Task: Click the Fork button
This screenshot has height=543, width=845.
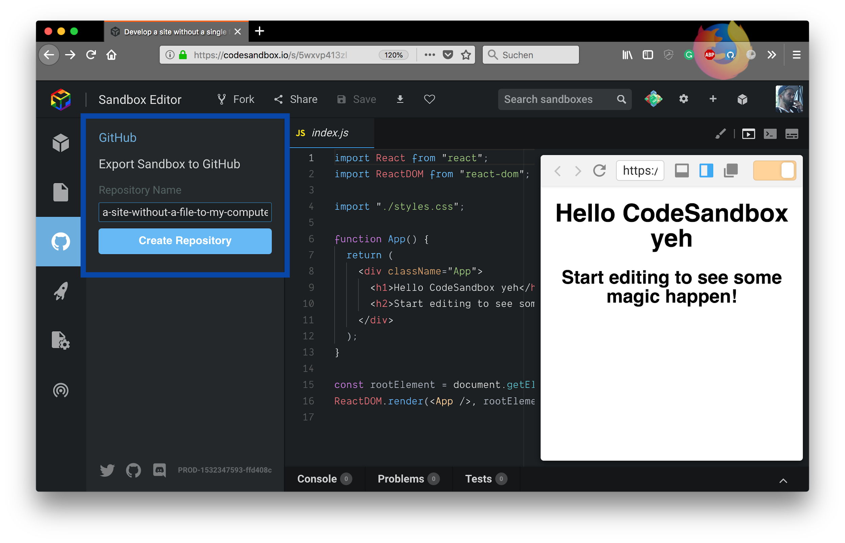Action: [235, 99]
